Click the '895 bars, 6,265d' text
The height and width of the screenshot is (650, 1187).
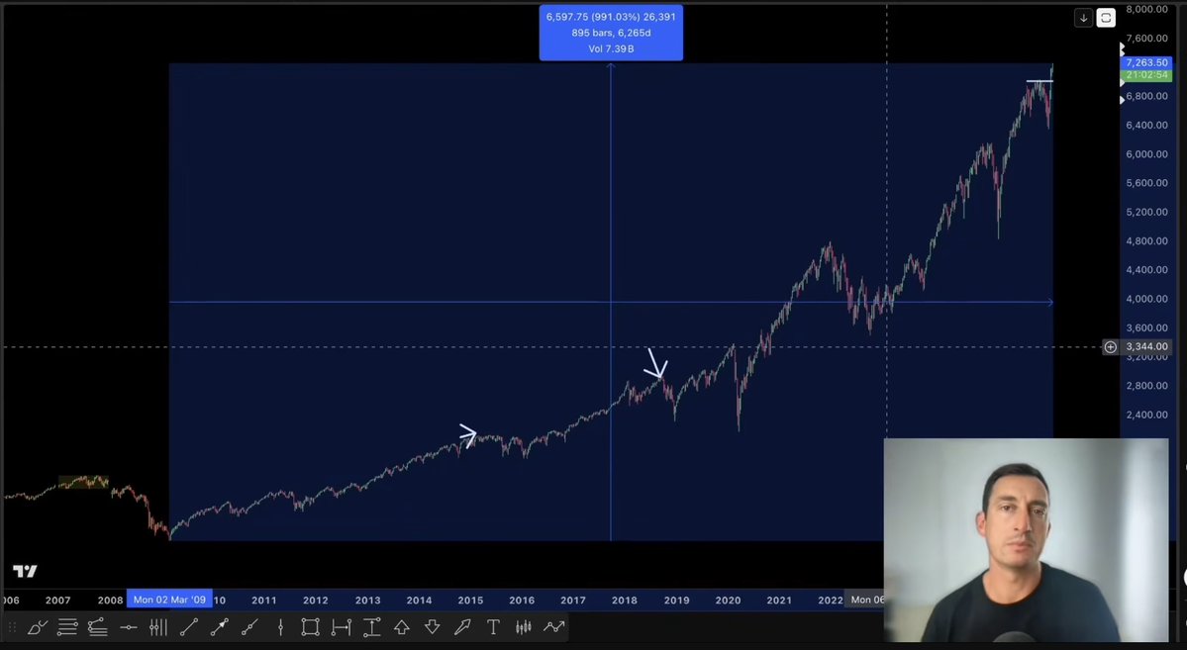tap(611, 33)
